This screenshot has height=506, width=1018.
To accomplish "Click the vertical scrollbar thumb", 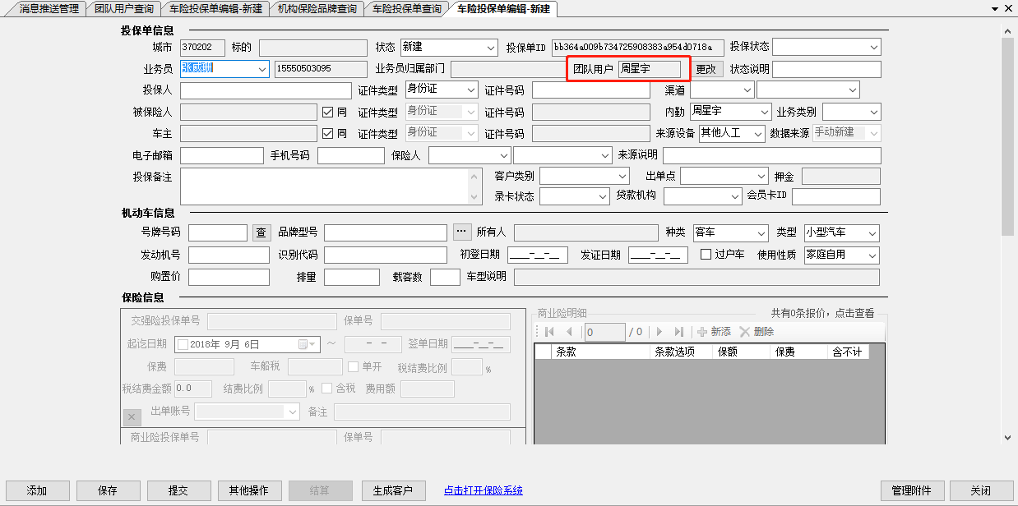I will 1007,136.
